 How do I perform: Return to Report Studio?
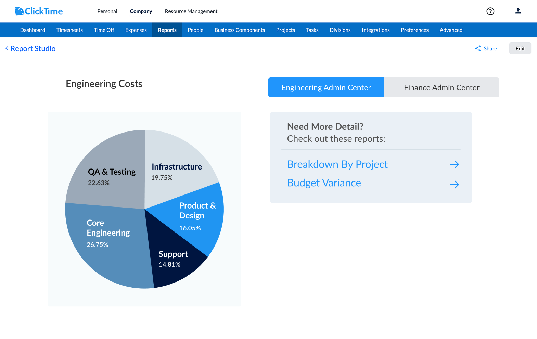[33, 49]
